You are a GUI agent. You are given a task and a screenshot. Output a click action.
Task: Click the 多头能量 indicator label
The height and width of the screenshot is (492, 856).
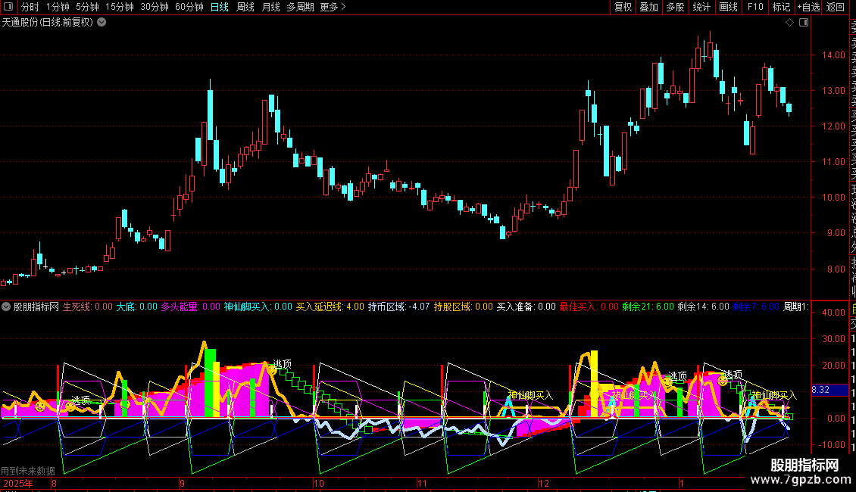click(x=191, y=307)
